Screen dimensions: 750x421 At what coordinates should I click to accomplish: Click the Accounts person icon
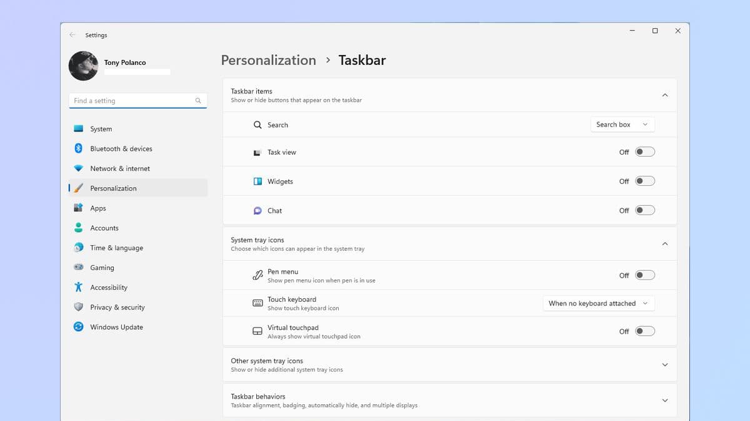click(78, 228)
